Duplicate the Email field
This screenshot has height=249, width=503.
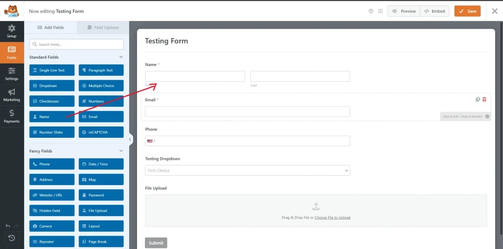click(477, 99)
